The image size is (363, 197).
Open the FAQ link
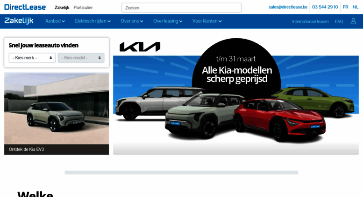[339, 21]
